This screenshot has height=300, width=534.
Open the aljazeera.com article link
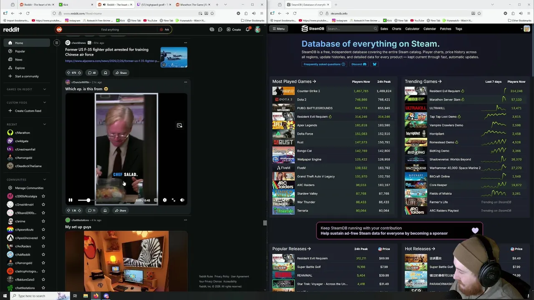pos(112,61)
